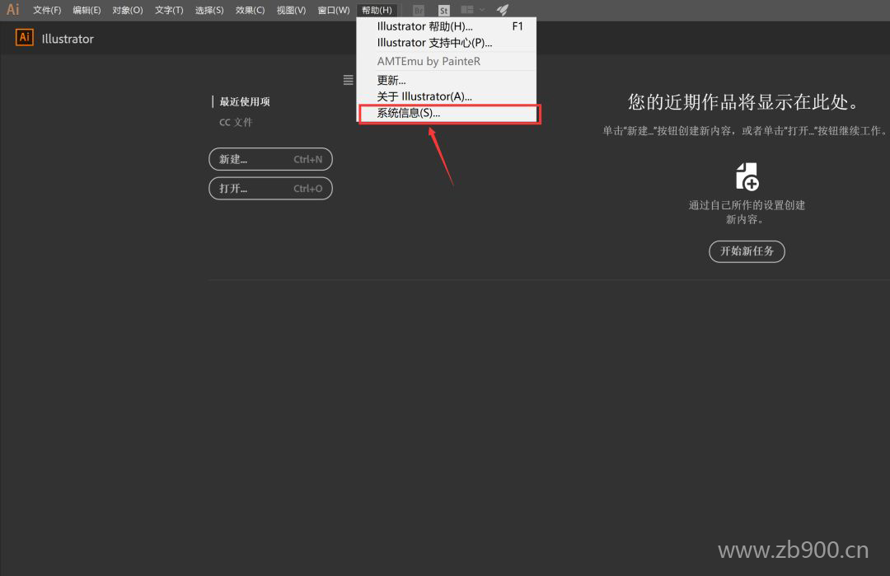Screen dimensions: 890x576
Task: Open the 效果(C) menu
Action: [x=251, y=10]
